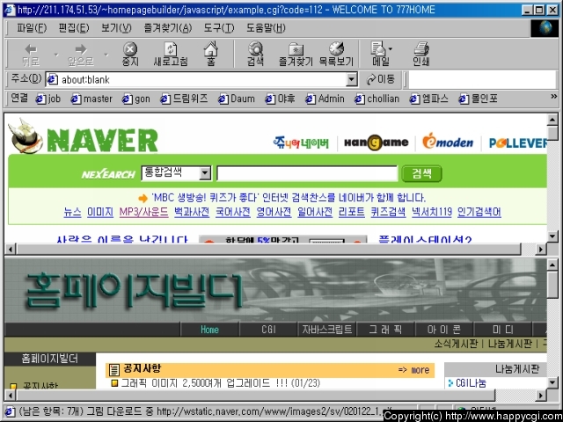Click the address field showing about:blank
The width and height of the screenshot is (563, 422).
(x=203, y=79)
